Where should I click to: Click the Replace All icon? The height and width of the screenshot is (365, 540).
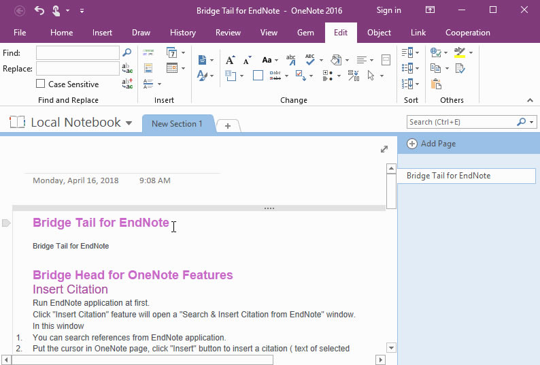point(127,84)
